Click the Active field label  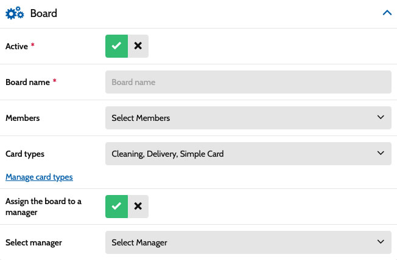16,46
